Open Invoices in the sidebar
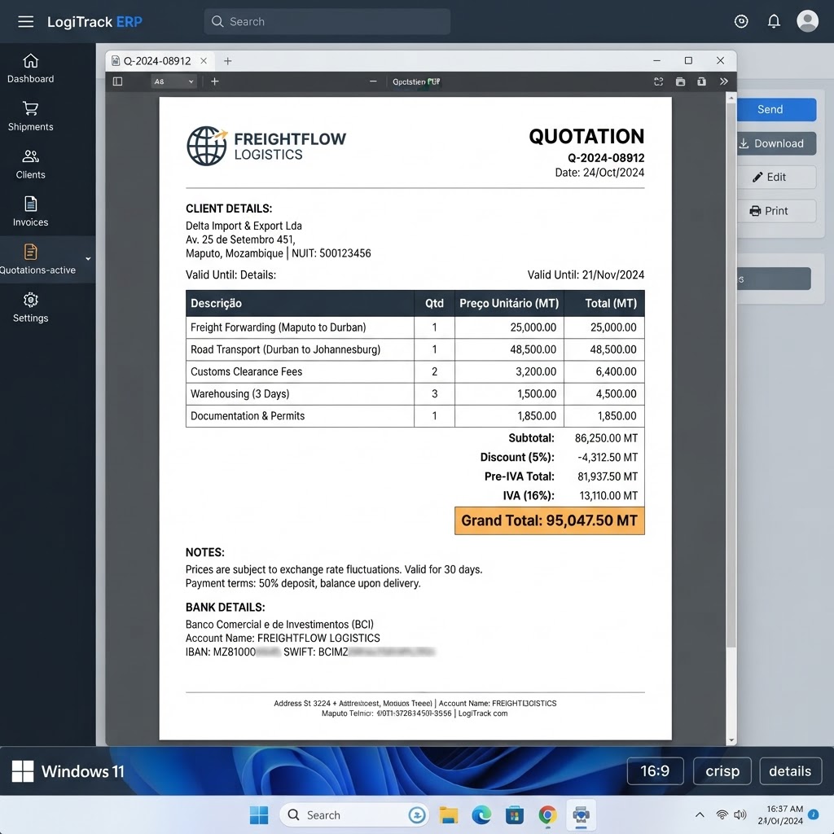This screenshot has height=834, width=834. [x=30, y=212]
